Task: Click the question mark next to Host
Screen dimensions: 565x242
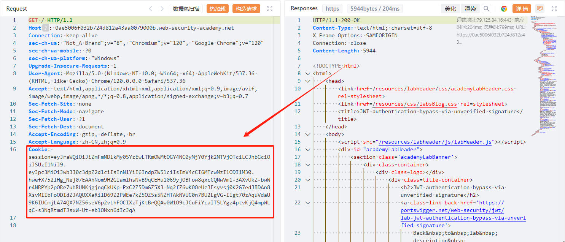Action: 46,28
